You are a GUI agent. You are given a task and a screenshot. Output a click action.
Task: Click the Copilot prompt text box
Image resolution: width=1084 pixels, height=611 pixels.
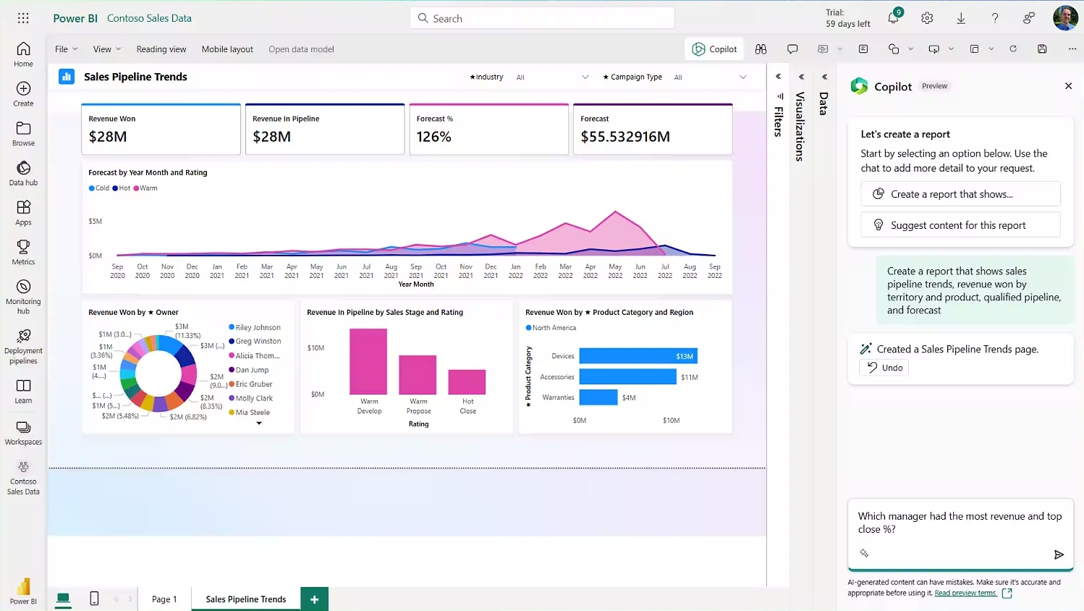tap(960, 523)
